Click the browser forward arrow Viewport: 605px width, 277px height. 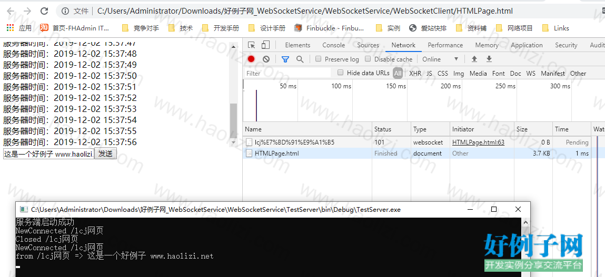[27, 11]
